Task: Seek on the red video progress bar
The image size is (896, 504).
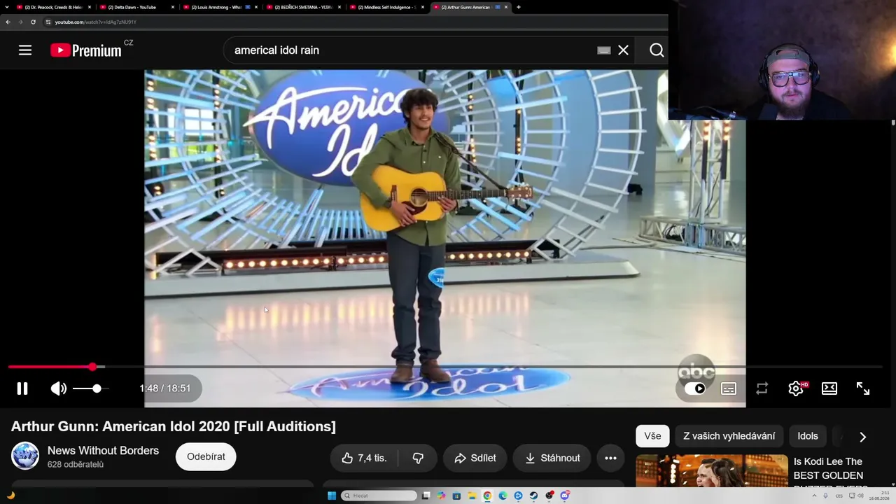Action: (445, 367)
